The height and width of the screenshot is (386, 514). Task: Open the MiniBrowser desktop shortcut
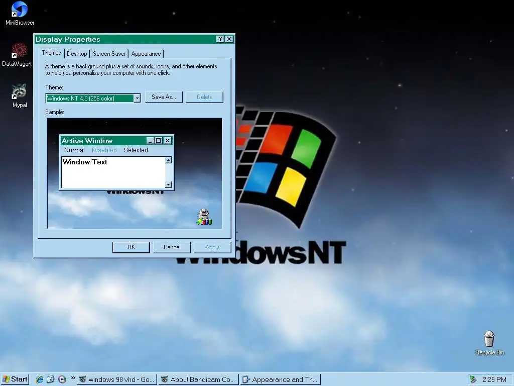pos(20,13)
